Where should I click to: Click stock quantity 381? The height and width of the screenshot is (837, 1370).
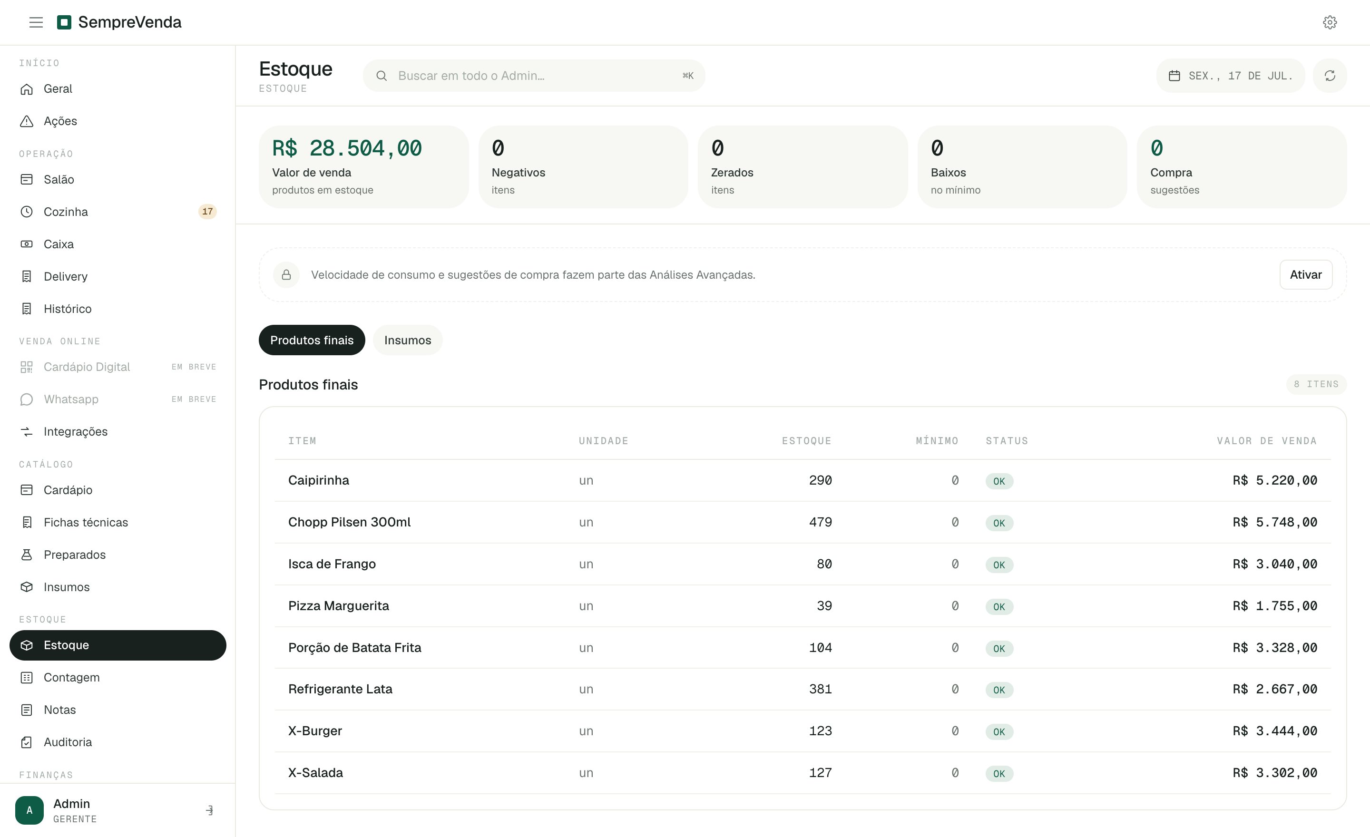point(820,689)
